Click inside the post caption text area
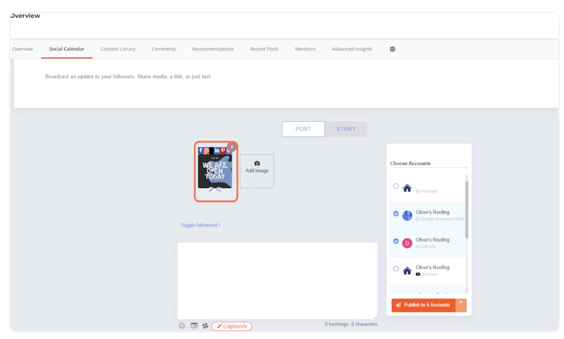The height and width of the screenshot is (339, 564). (x=277, y=280)
